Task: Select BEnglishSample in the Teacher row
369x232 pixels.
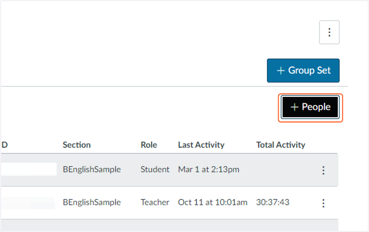Action: (x=92, y=202)
